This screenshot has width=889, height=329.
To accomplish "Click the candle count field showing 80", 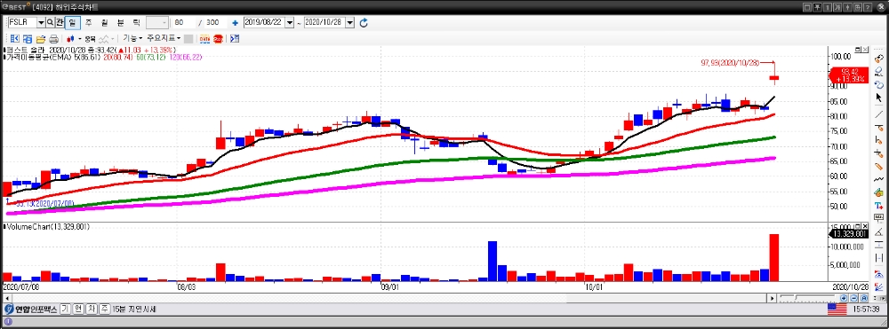I will coord(184,22).
